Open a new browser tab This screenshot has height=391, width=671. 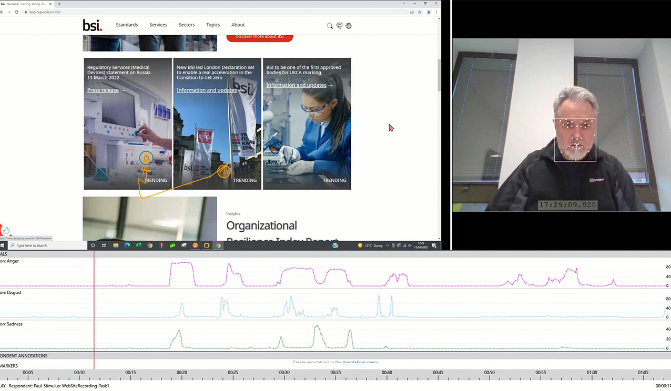pyautogui.click(x=59, y=4)
